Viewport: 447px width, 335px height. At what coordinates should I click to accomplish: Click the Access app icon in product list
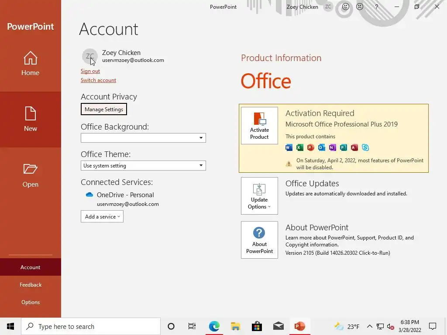354,147
